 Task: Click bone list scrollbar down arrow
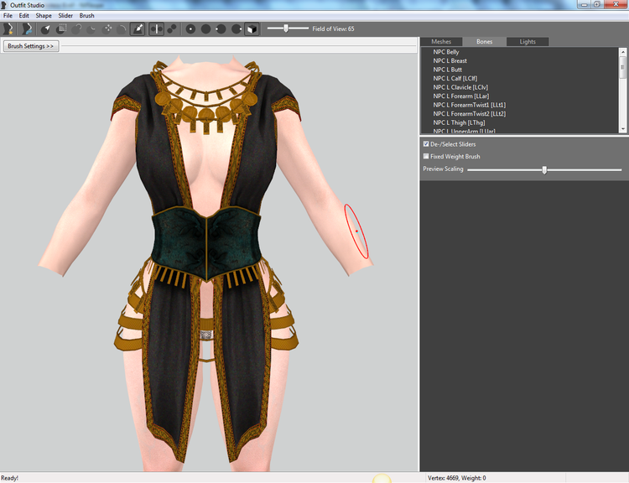point(622,129)
